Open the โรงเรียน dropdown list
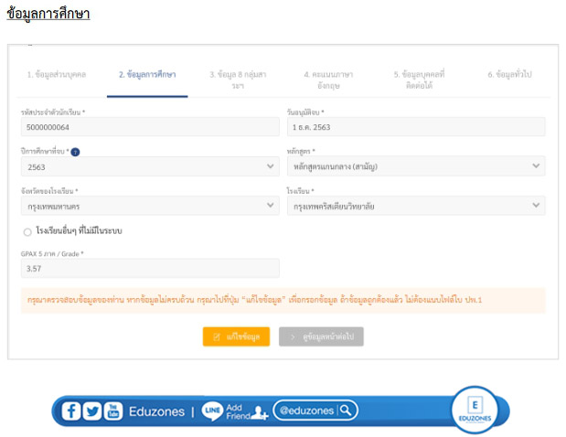Viewport: 566px width, 437px height. coord(416,207)
